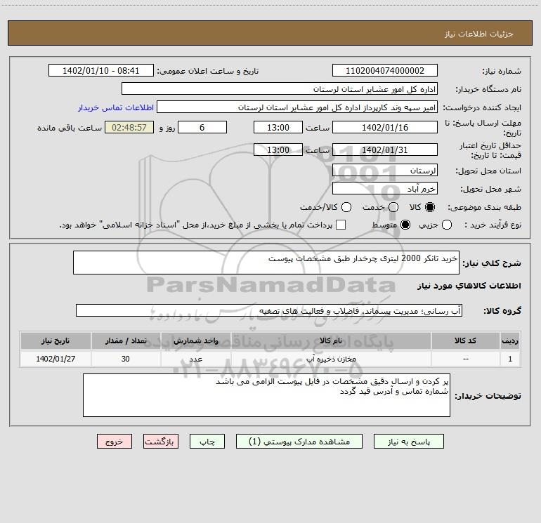The image size is (541, 523).
Task: Click the goods group field آب رسانی
Action: click(x=269, y=310)
